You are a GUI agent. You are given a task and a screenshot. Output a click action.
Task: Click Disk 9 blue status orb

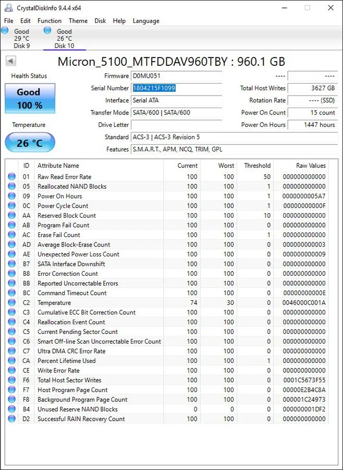click(5, 30)
